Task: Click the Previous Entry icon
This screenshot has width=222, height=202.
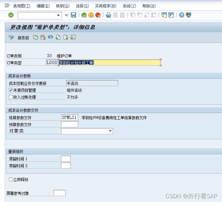Action: pyautogui.click(x=58, y=37)
